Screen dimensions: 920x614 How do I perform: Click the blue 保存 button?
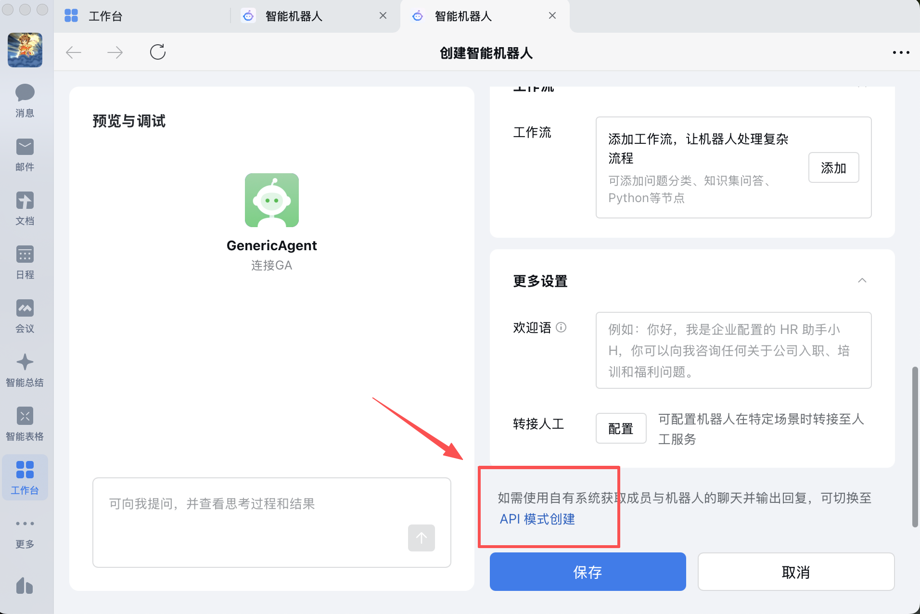click(x=588, y=572)
